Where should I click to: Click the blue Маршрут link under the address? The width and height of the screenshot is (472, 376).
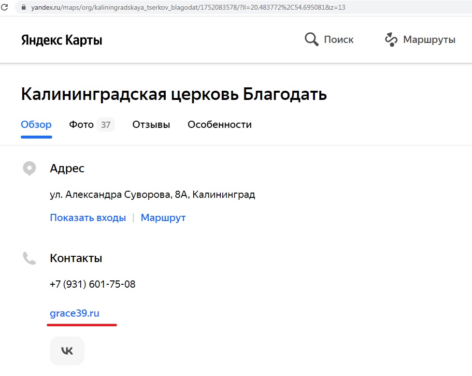pyautogui.click(x=163, y=218)
